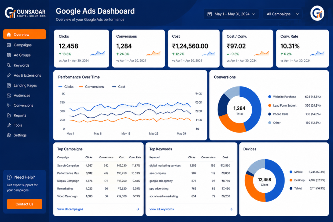The width and height of the screenshot is (333, 222).
Task: Follow the View all keywords link
Action: [161, 209]
